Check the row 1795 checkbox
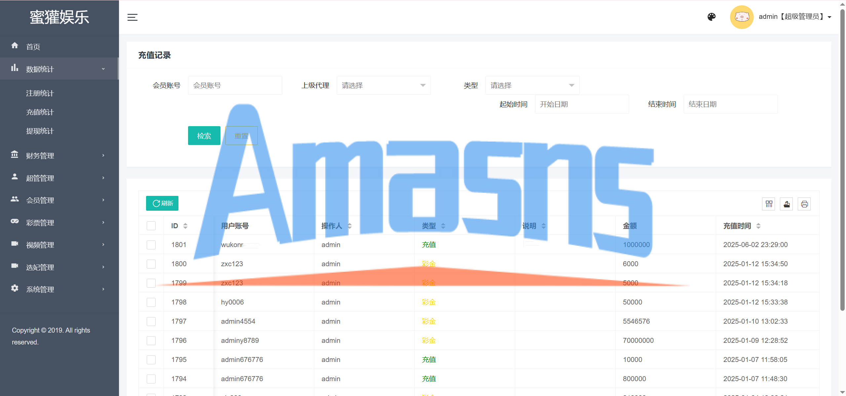Viewport: 846px width, 396px height. tap(151, 360)
